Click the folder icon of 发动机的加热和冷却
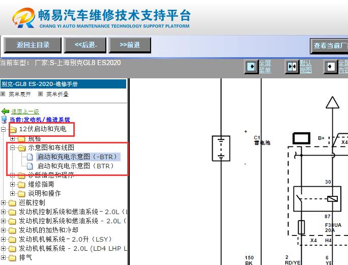The height and width of the screenshot is (265, 348). [12, 230]
